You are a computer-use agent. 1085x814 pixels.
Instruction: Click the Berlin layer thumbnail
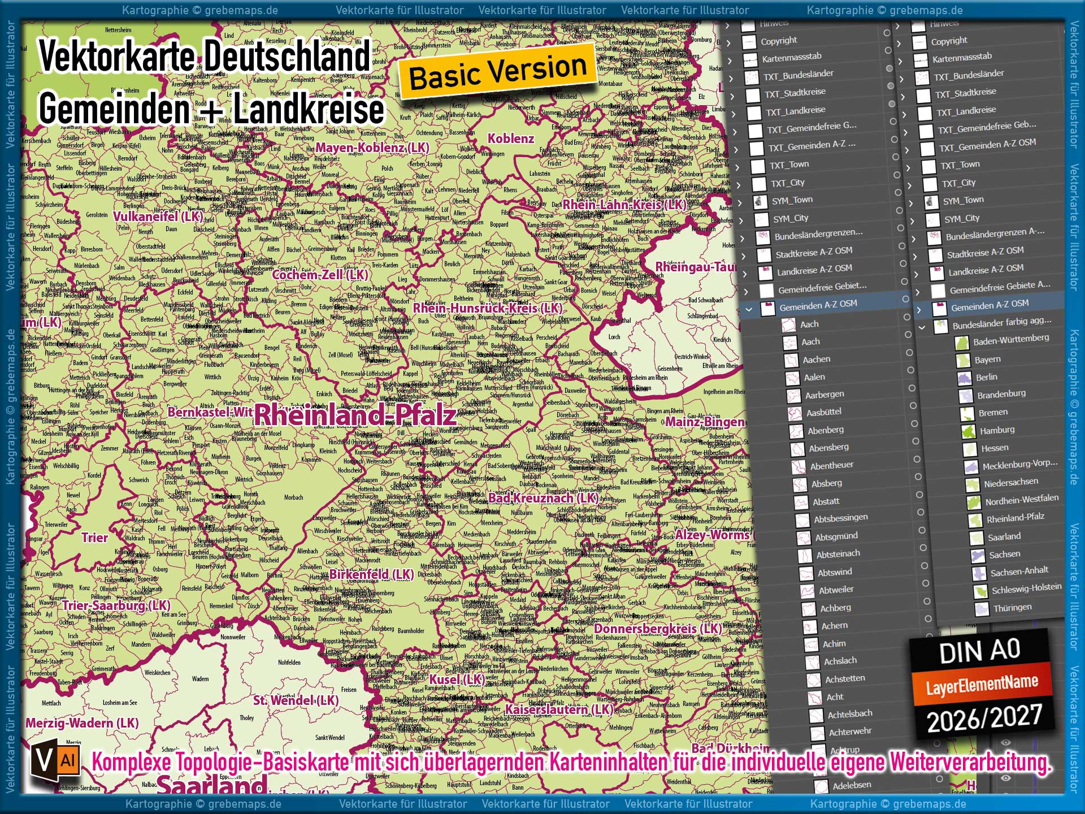click(964, 378)
